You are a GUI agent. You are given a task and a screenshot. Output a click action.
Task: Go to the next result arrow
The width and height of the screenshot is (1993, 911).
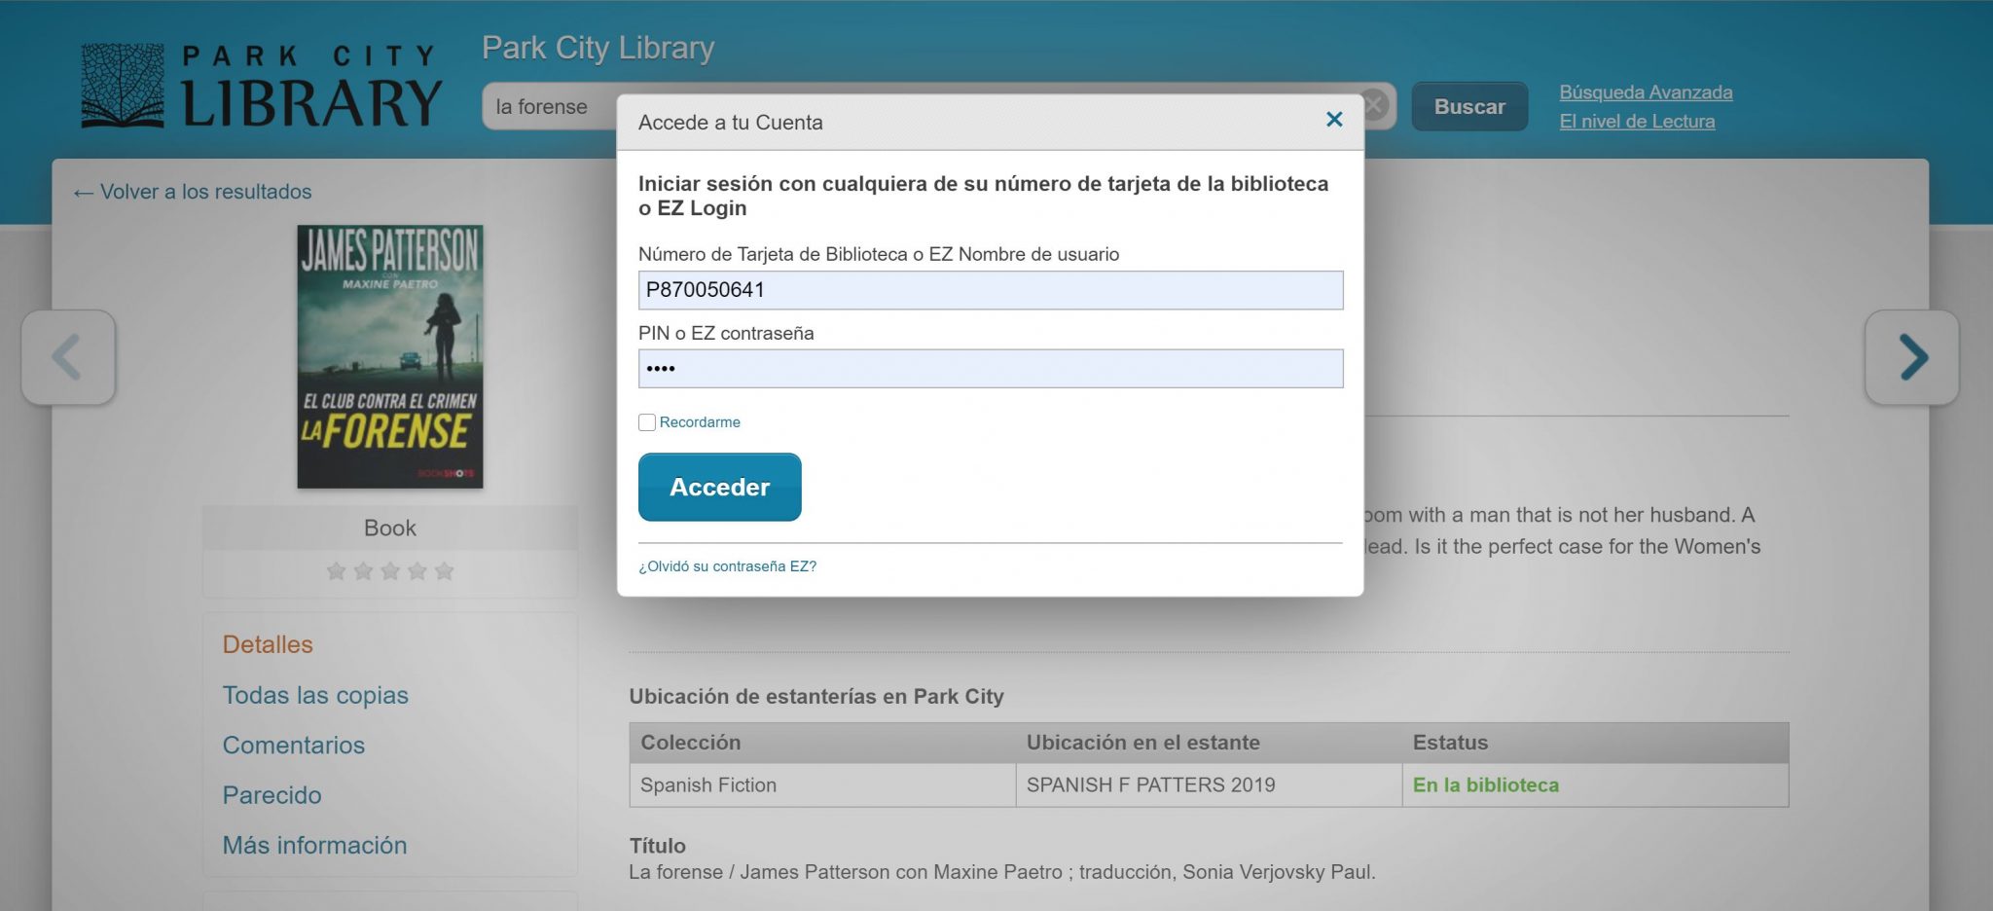pos(1911,357)
